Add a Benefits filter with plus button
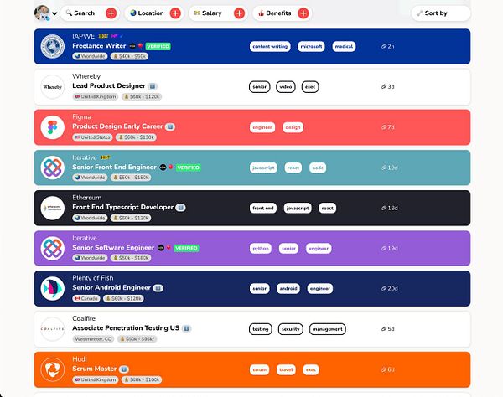Viewport: 503px width, 397px height. 303,13
